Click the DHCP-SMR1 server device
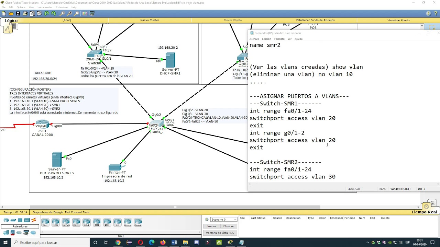This screenshot has width=440, height=247. pyautogui.click(x=170, y=60)
